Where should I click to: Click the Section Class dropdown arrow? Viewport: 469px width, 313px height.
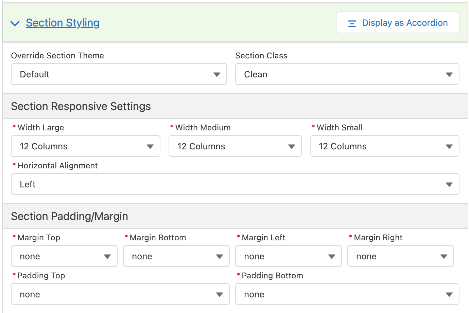pyautogui.click(x=449, y=74)
